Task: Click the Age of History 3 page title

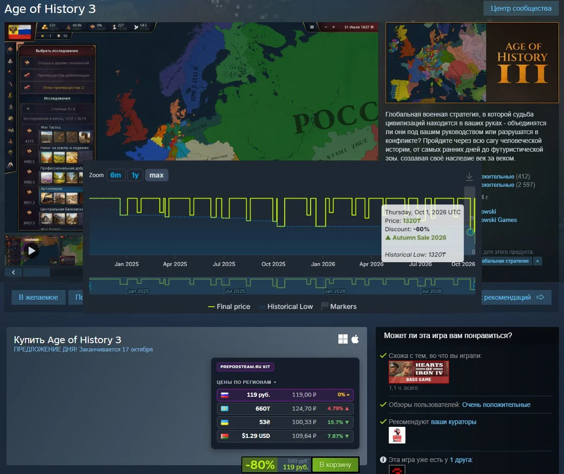Action: pyautogui.click(x=50, y=8)
